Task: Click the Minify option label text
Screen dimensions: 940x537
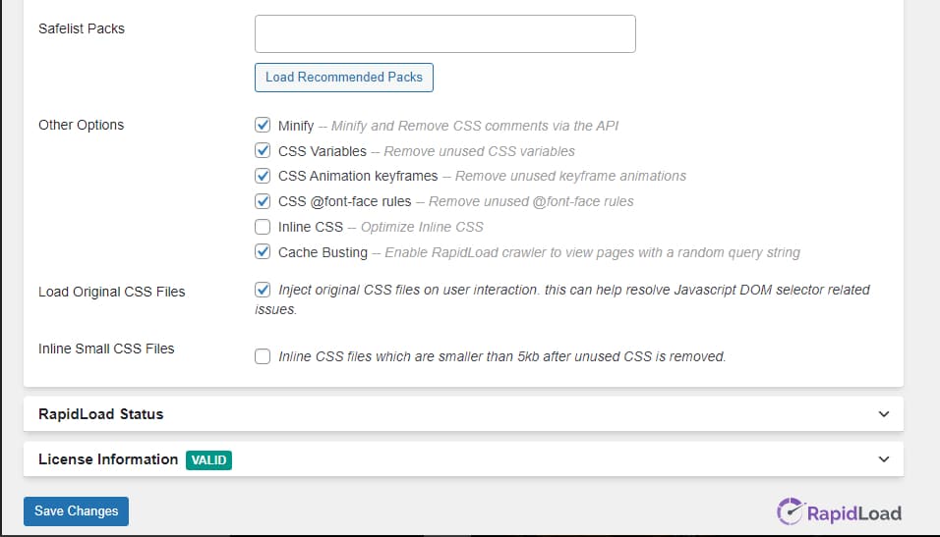Action: tap(296, 126)
